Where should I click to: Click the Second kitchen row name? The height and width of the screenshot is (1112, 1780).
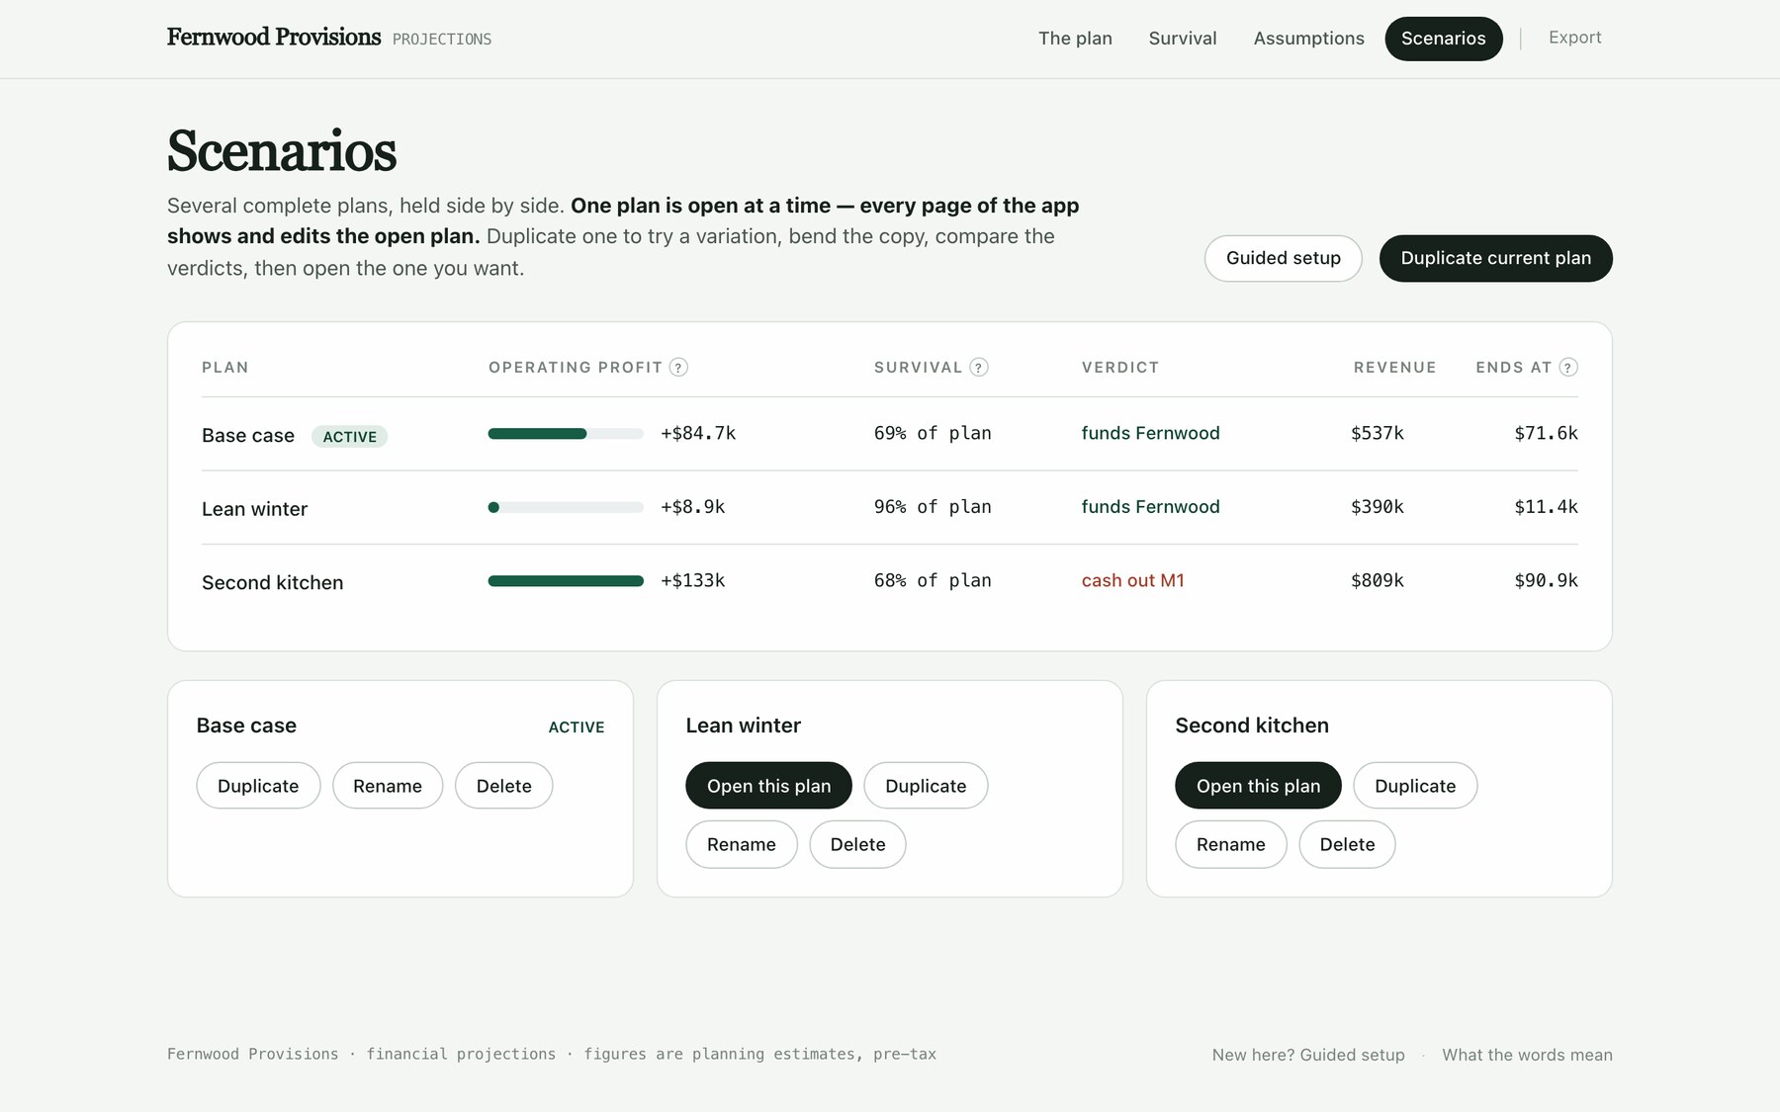pos(272,583)
